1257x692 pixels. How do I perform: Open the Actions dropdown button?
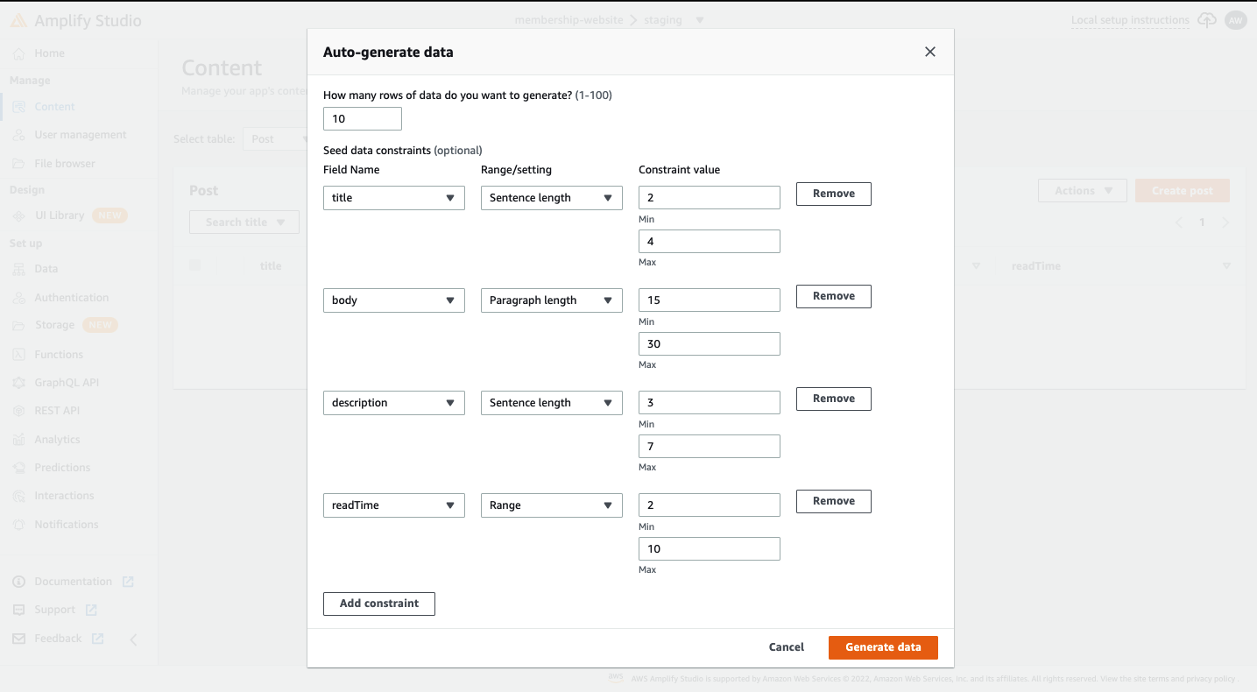1083,191
